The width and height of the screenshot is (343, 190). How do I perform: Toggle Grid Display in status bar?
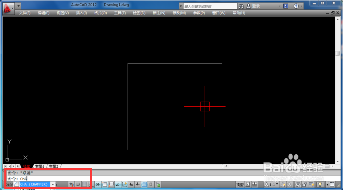[84, 185]
